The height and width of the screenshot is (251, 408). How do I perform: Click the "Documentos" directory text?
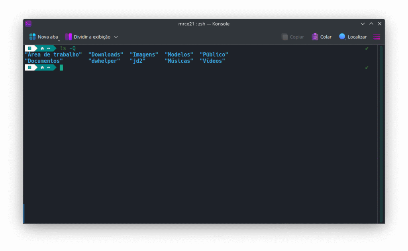click(44, 61)
